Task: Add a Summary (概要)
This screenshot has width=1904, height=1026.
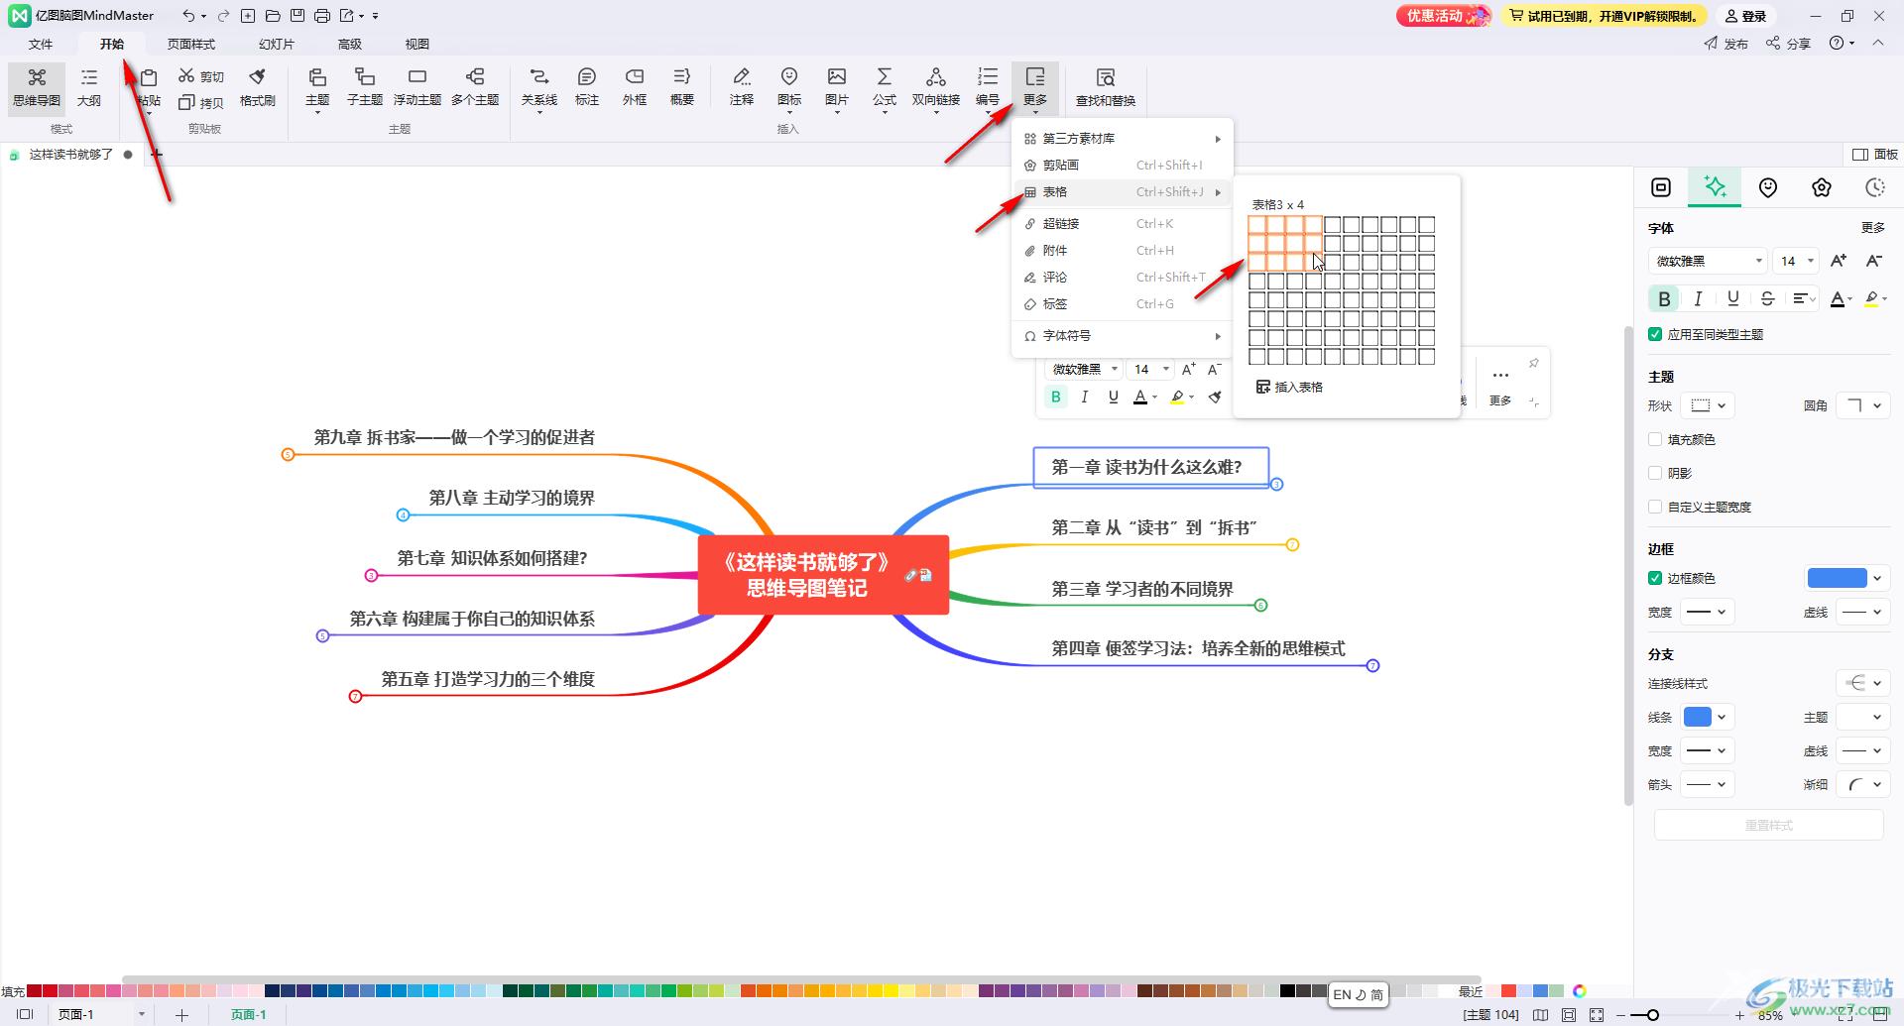Action: tap(682, 87)
